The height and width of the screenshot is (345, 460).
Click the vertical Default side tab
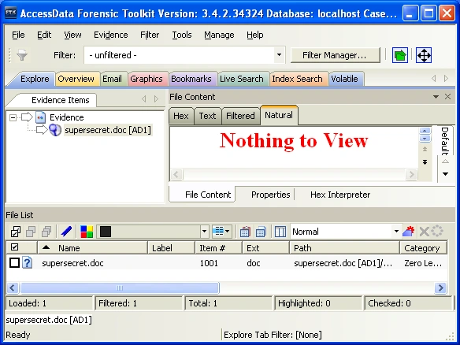(x=445, y=141)
